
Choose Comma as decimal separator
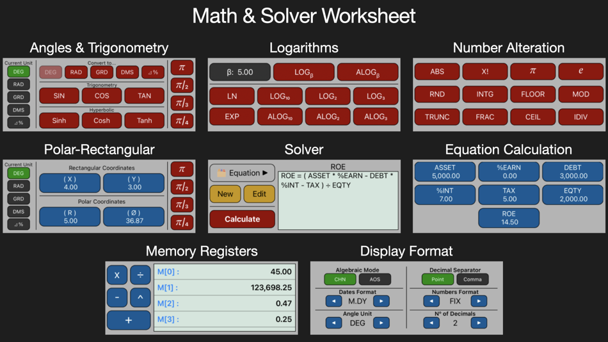coord(472,279)
